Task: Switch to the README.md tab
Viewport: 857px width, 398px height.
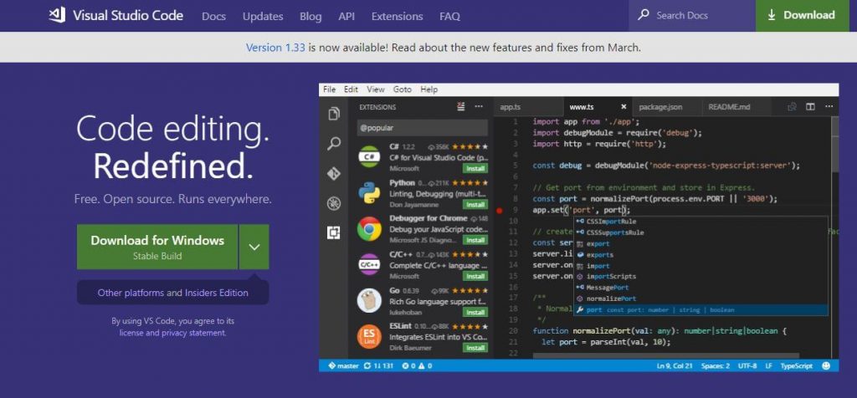Action: click(x=736, y=107)
